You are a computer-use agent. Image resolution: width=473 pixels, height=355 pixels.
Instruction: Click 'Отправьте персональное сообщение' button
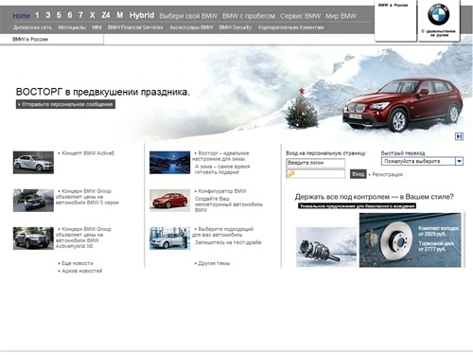point(65,104)
